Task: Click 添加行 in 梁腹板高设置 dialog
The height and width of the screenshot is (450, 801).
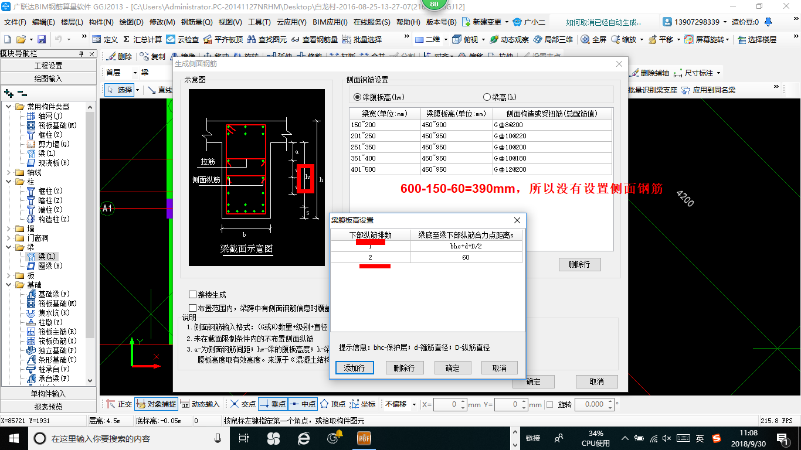Action: coord(355,368)
